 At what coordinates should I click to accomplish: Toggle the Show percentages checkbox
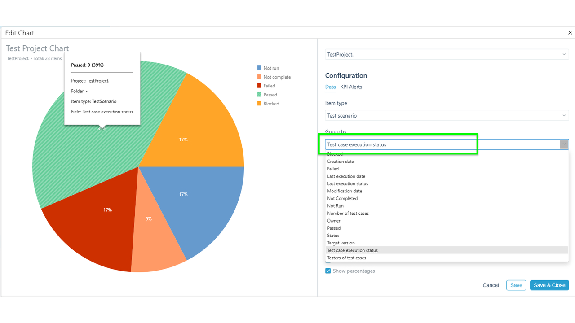pos(328,271)
